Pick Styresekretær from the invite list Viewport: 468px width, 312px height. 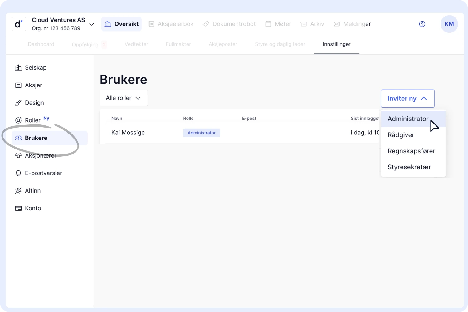[x=409, y=167]
